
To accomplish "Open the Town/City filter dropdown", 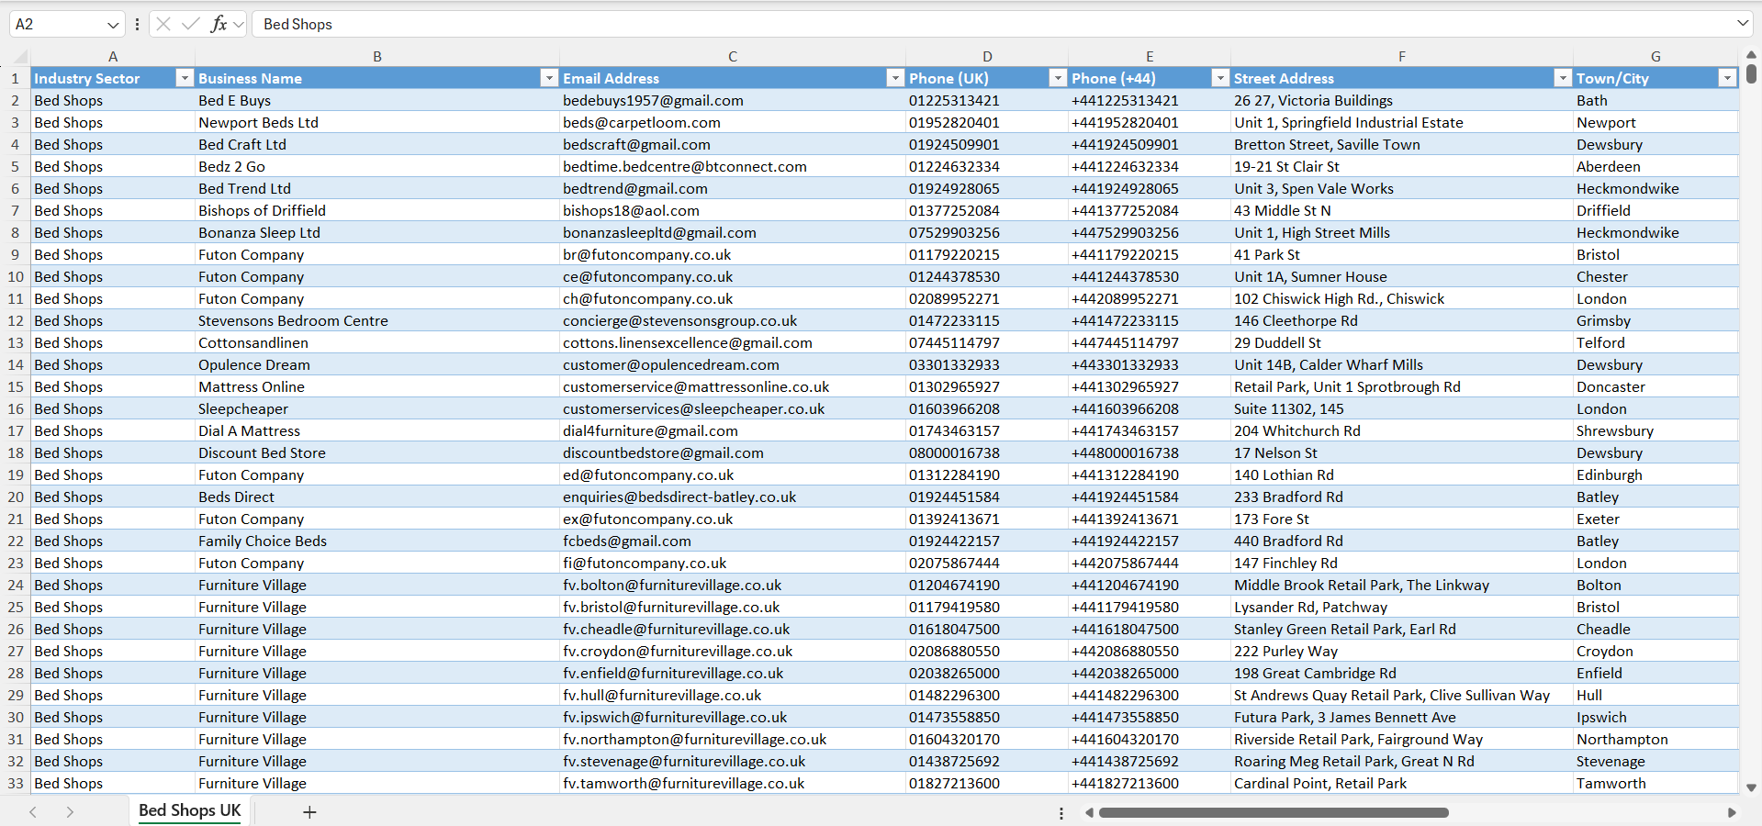I will tap(1727, 78).
